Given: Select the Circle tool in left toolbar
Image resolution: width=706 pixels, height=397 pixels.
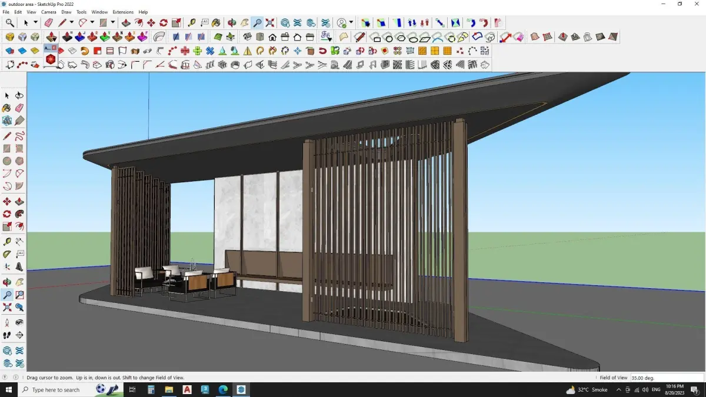Looking at the screenshot, I should (7, 161).
